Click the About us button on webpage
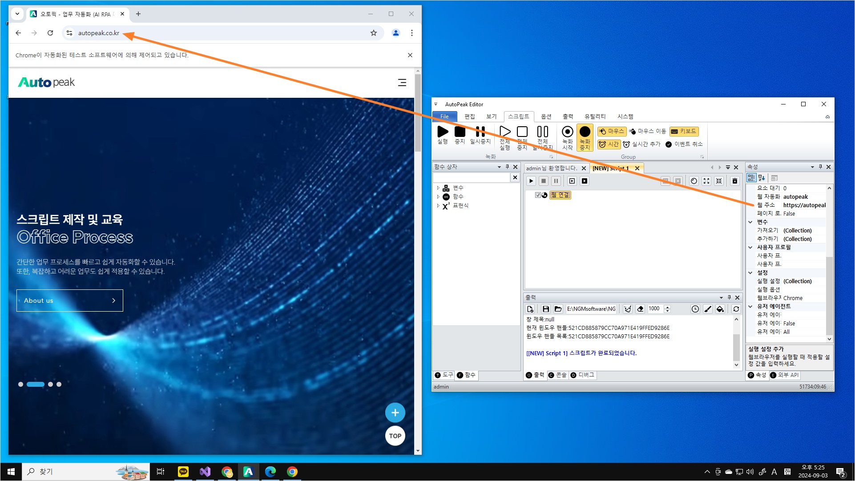The height and width of the screenshot is (481, 855). (x=70, y=301)
